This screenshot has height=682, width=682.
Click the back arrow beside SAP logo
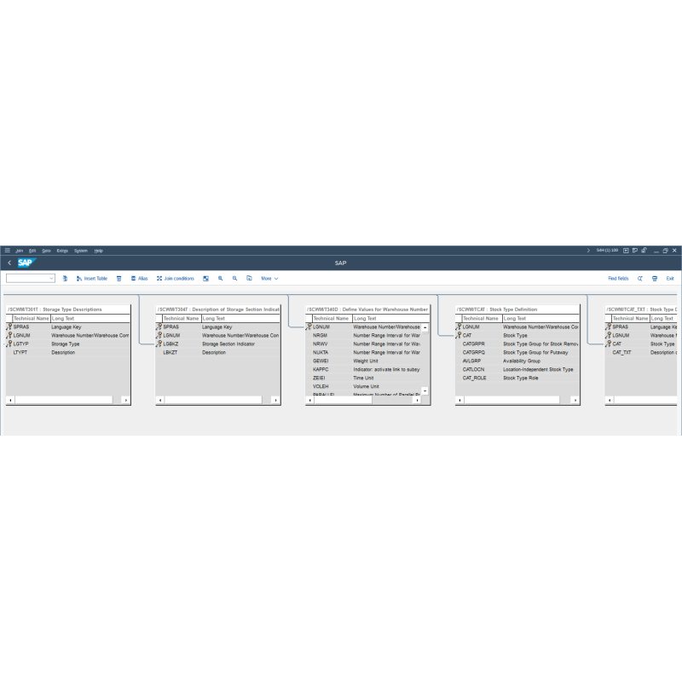[x=9, y=263]
